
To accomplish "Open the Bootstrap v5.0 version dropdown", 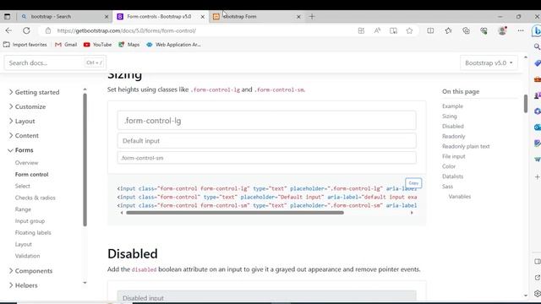I will [489, 62].
